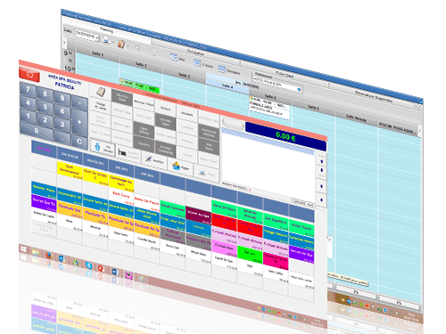
Task: Open File Explorer from the taskbar
Action: point(36,252)
